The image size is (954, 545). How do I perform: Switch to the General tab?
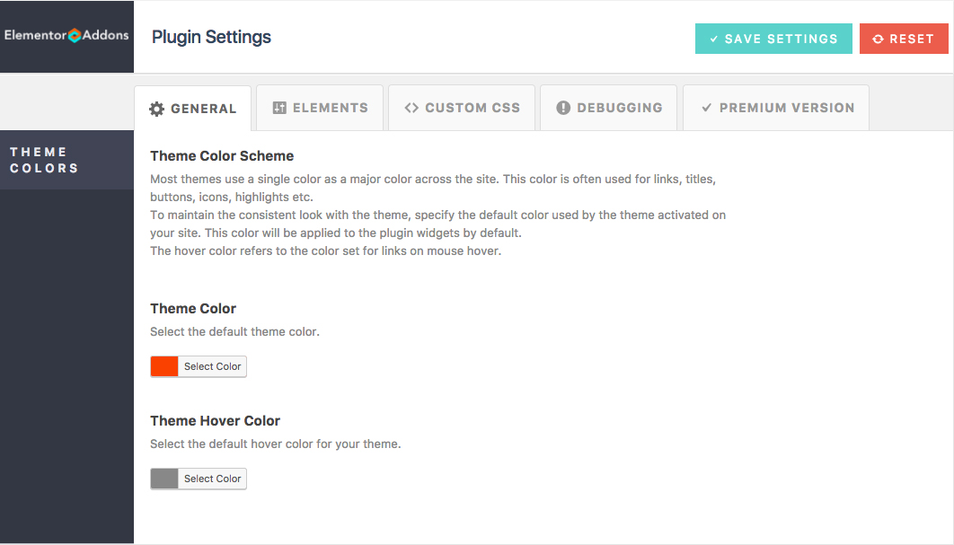pos(192,109)
